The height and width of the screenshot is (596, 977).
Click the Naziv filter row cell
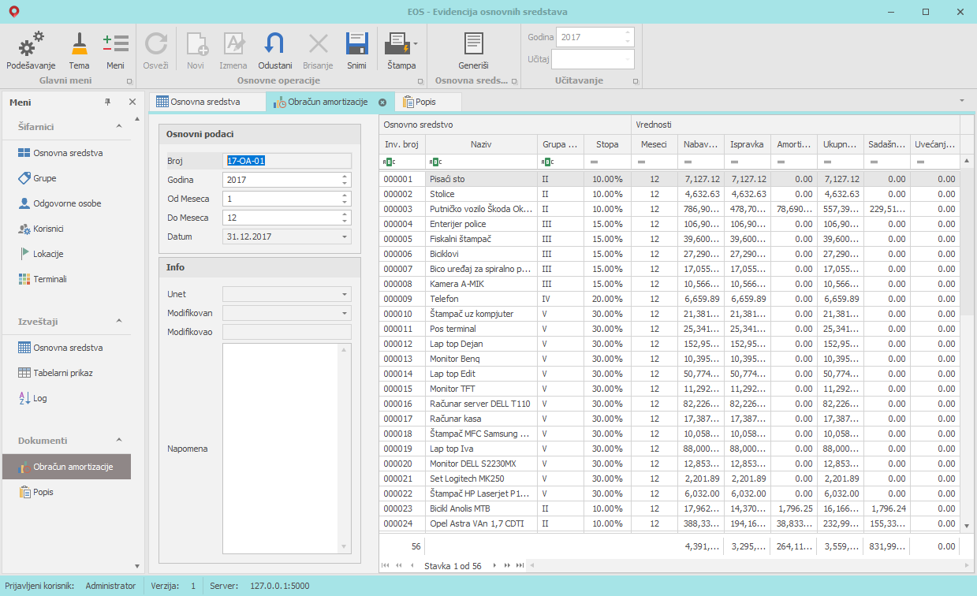481,162
